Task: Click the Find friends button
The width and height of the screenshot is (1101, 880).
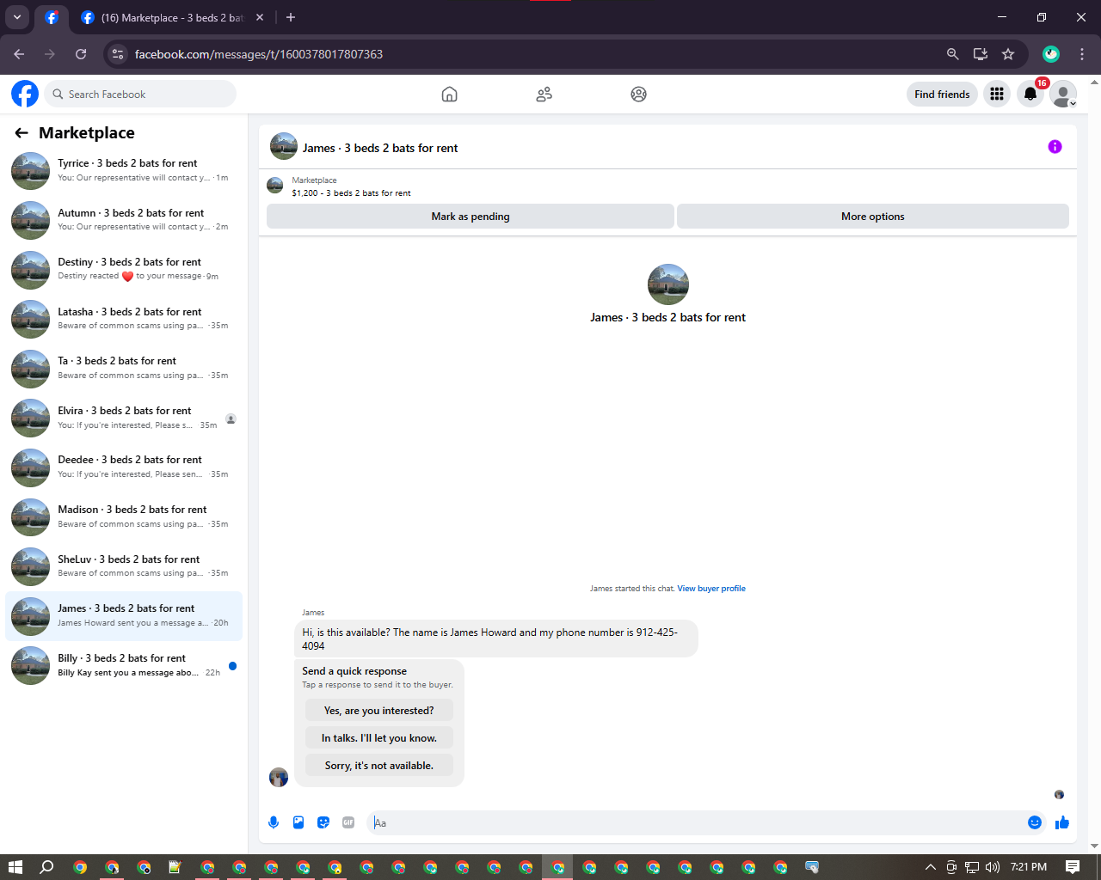Action: pyautogui.click(x=942, y=95)
